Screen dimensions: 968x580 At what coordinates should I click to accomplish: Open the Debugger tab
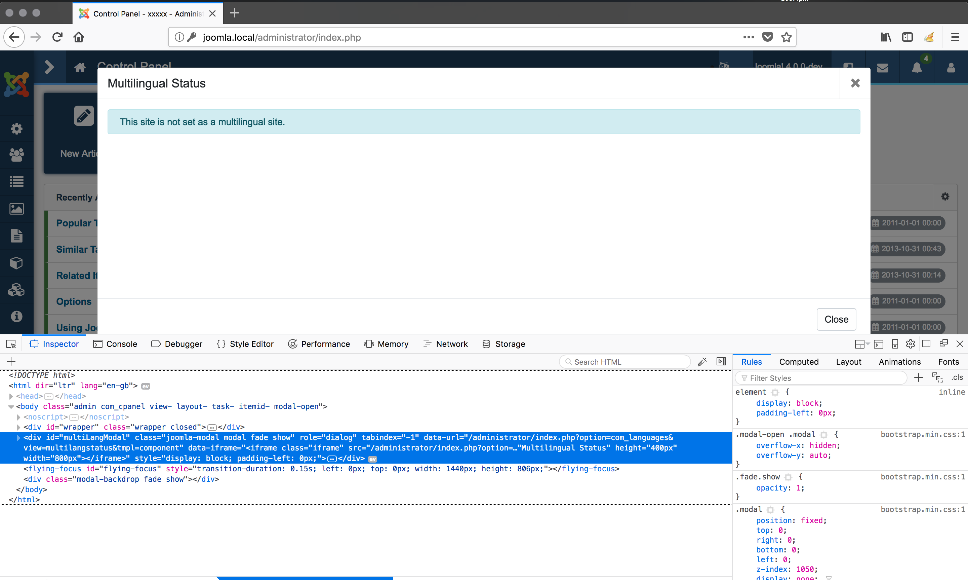[177, 344]
